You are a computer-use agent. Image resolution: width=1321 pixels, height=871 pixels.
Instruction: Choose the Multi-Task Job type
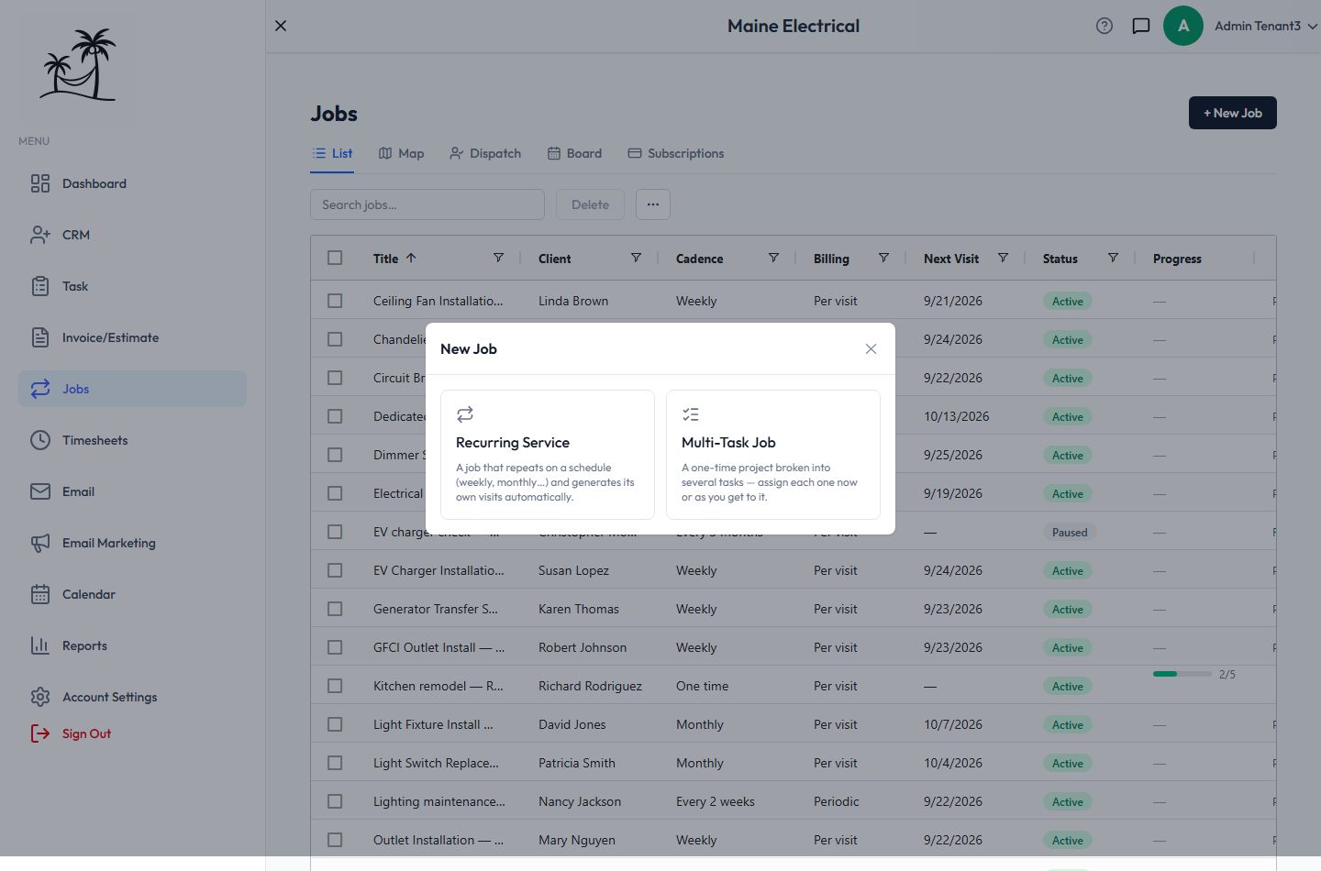pos(773,455)
